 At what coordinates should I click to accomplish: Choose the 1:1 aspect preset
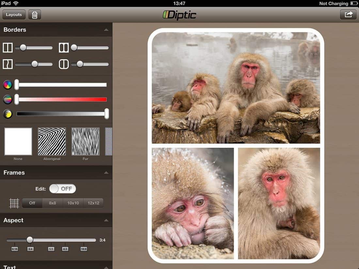pos(51,249)
